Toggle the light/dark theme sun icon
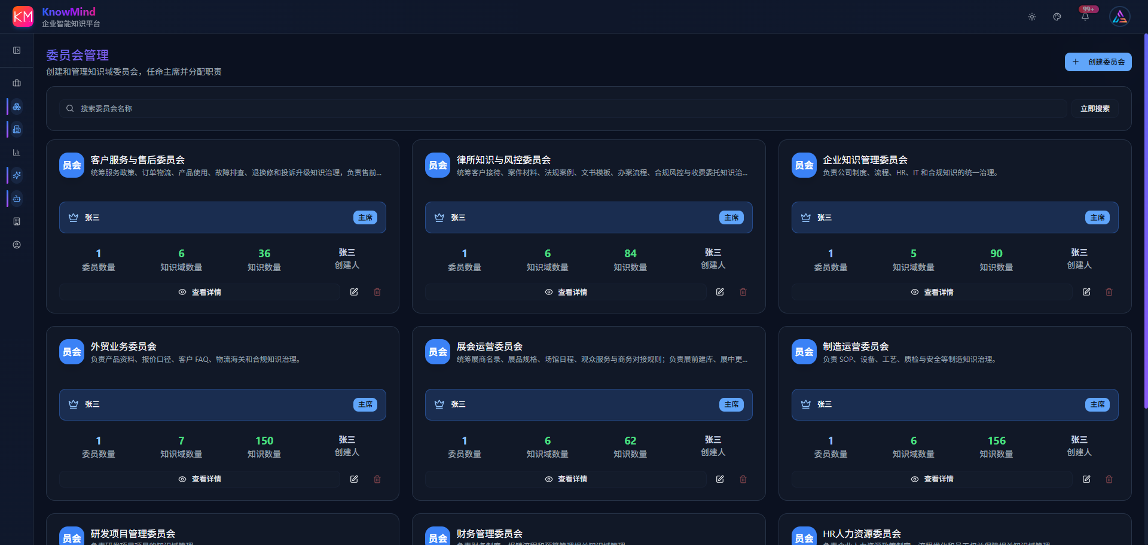The width and height of the screenshot is (1148, 545). click(1032, 17)
